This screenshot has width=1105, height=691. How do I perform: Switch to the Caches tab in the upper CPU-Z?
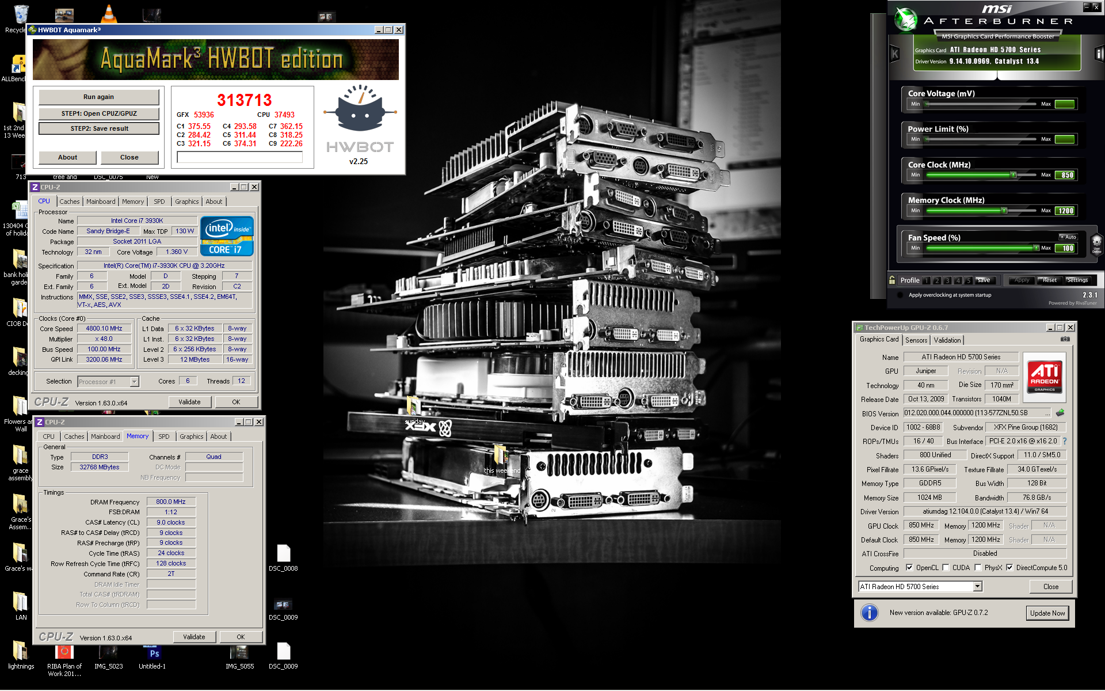click(70, 202)
